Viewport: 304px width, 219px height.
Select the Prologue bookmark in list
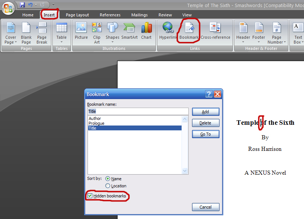[97, 123]
